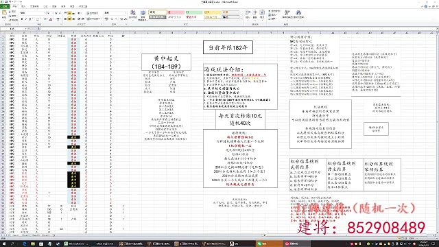Increase the cell indent

83,19
